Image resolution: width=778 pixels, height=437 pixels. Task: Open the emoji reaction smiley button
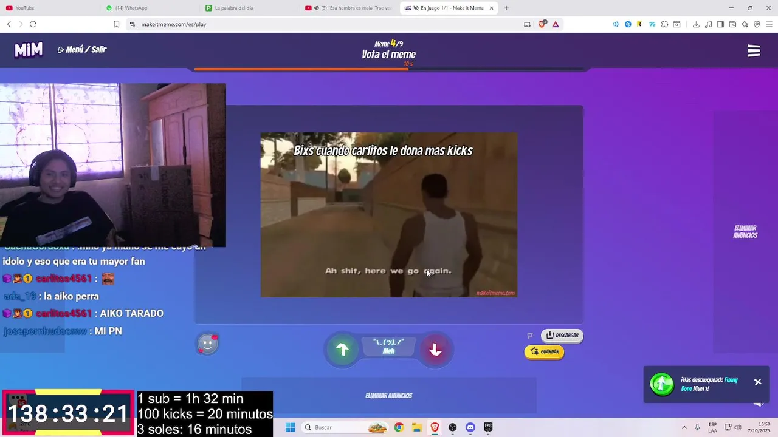(207, 344)
